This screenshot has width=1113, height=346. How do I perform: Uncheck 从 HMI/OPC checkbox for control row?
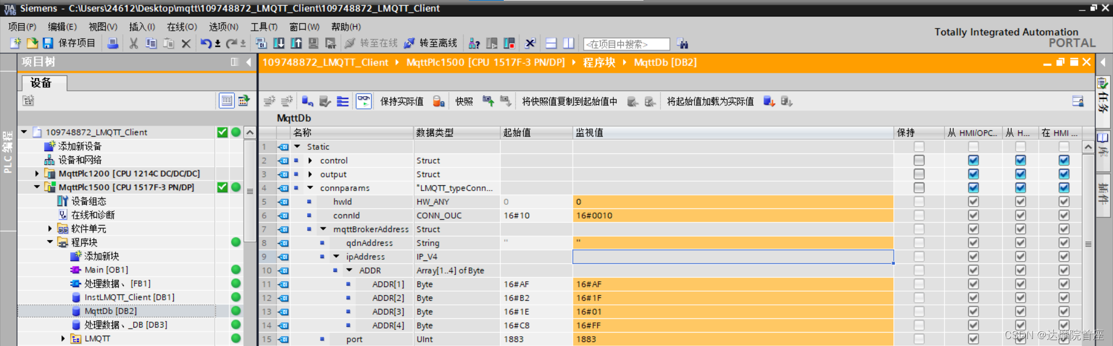click(x=973, y=160)
